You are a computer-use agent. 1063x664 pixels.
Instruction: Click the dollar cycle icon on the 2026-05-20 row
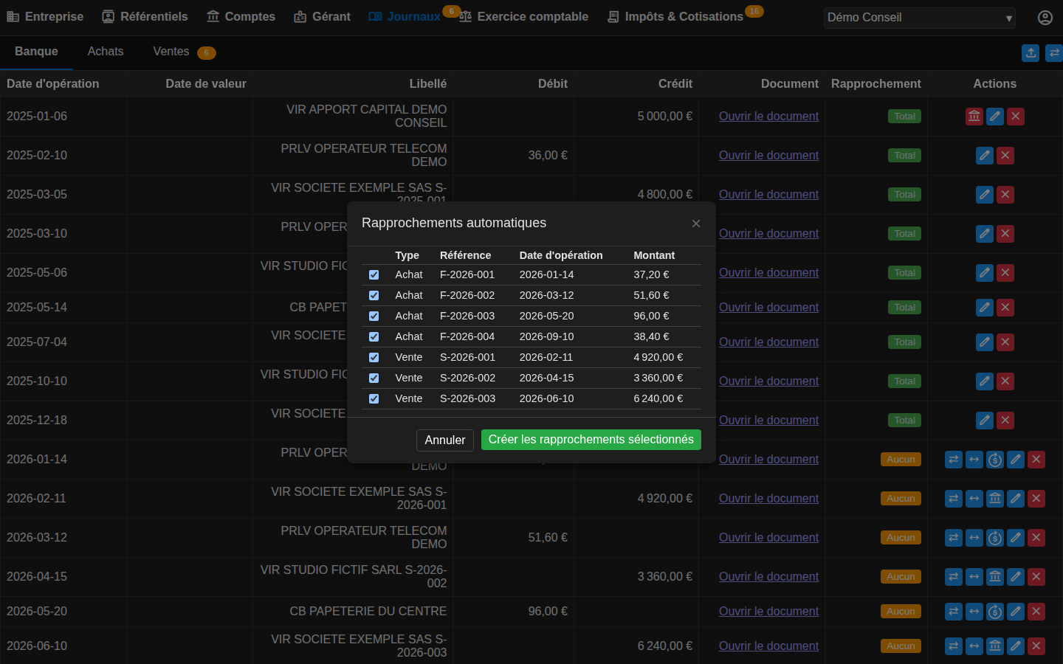coord(995,611)
